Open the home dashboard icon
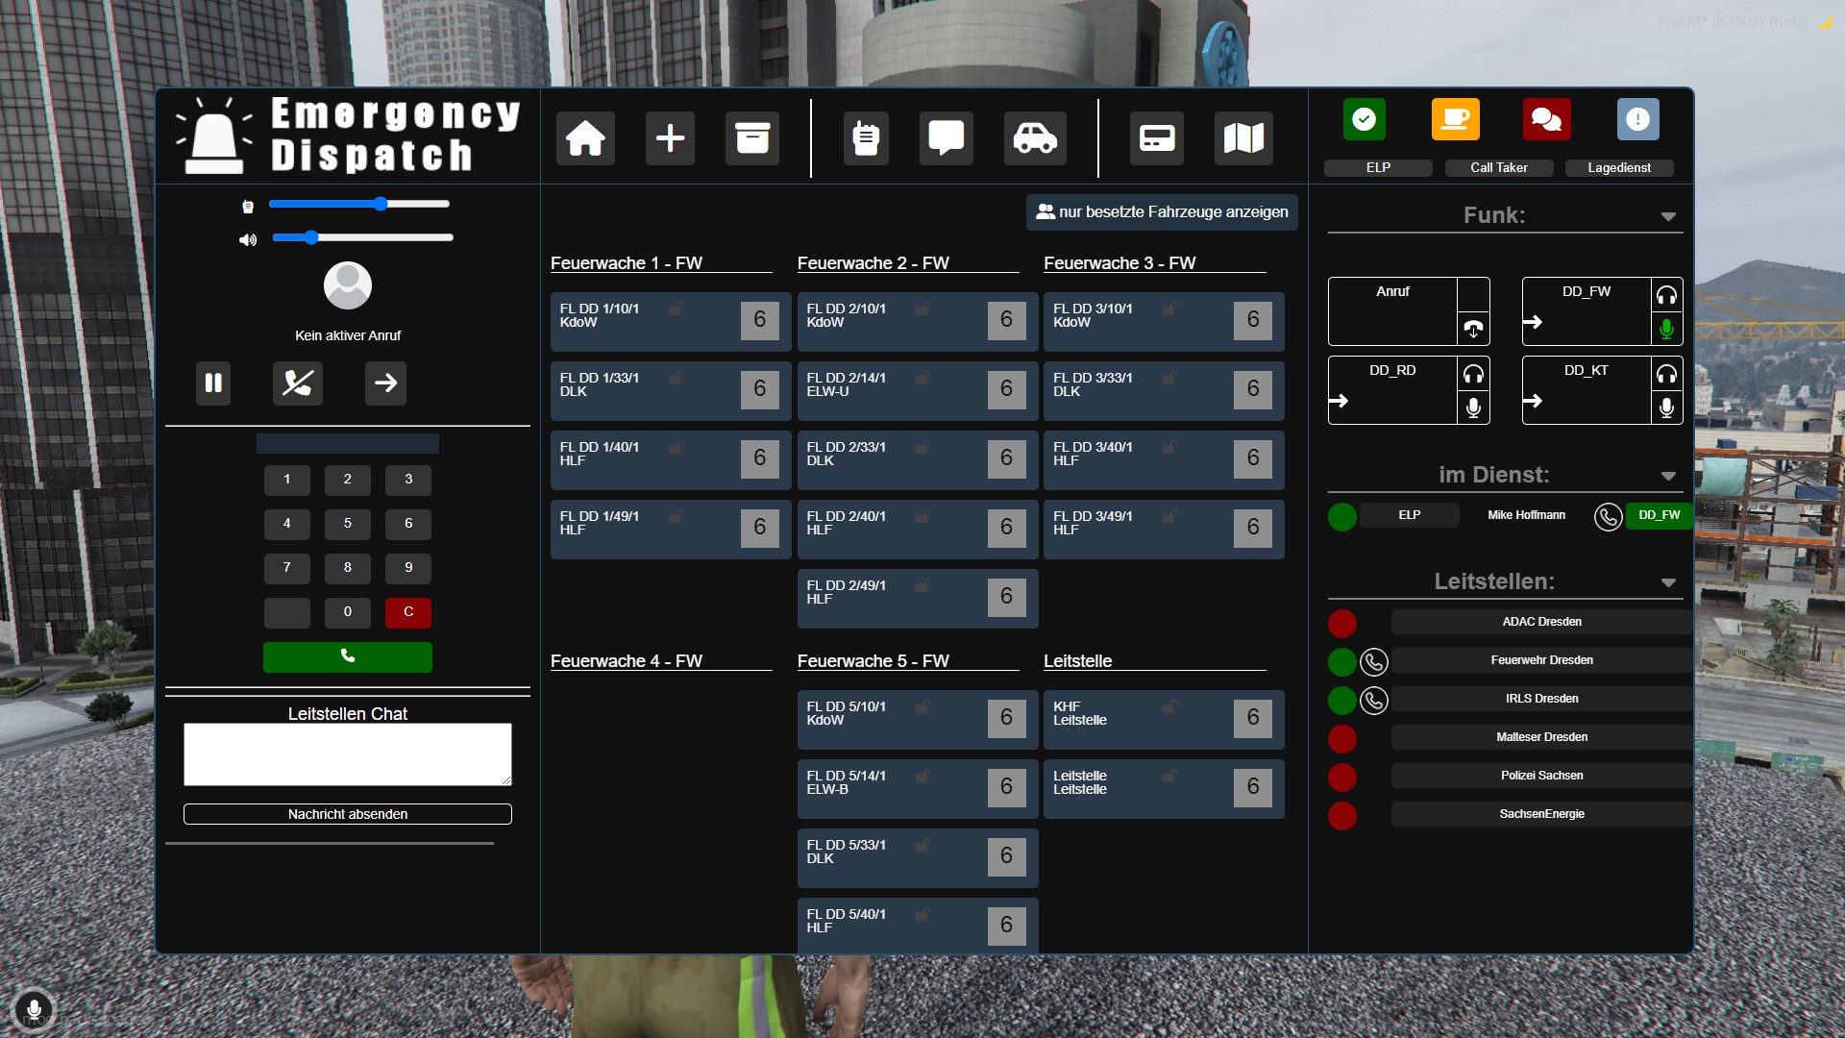Screen dimensions: 1845x1038 (x=584, y=137)
